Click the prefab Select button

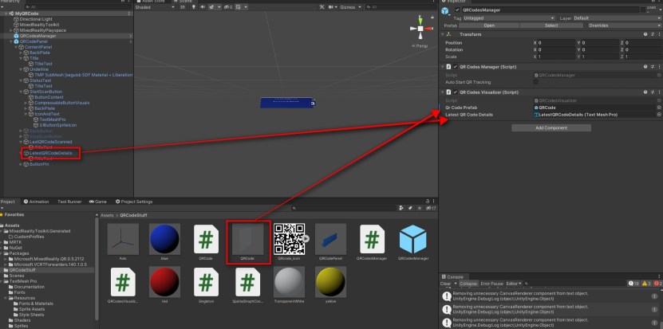click(x=551, y=25)
